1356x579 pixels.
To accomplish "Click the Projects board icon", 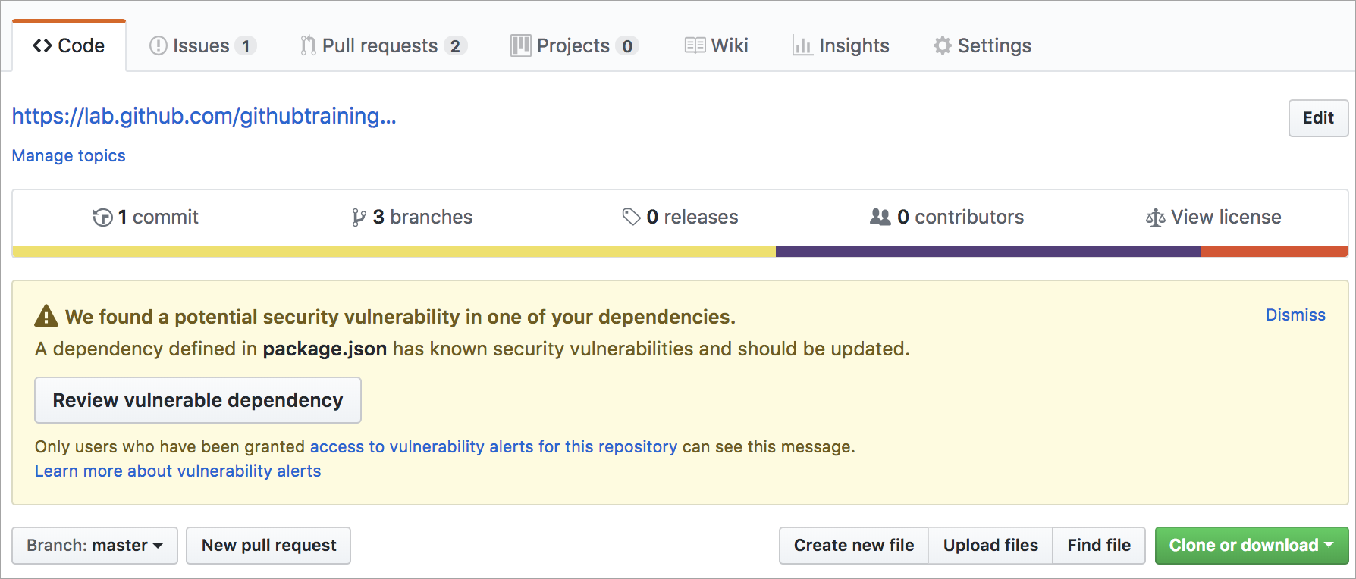I will [x=519, y=45].
